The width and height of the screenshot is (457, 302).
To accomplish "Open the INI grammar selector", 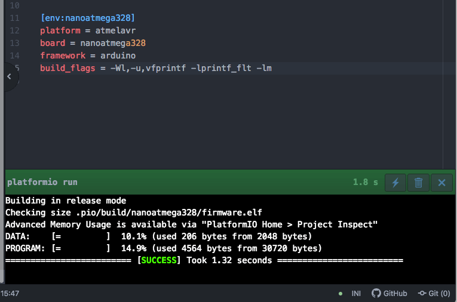I will point(356,293).
